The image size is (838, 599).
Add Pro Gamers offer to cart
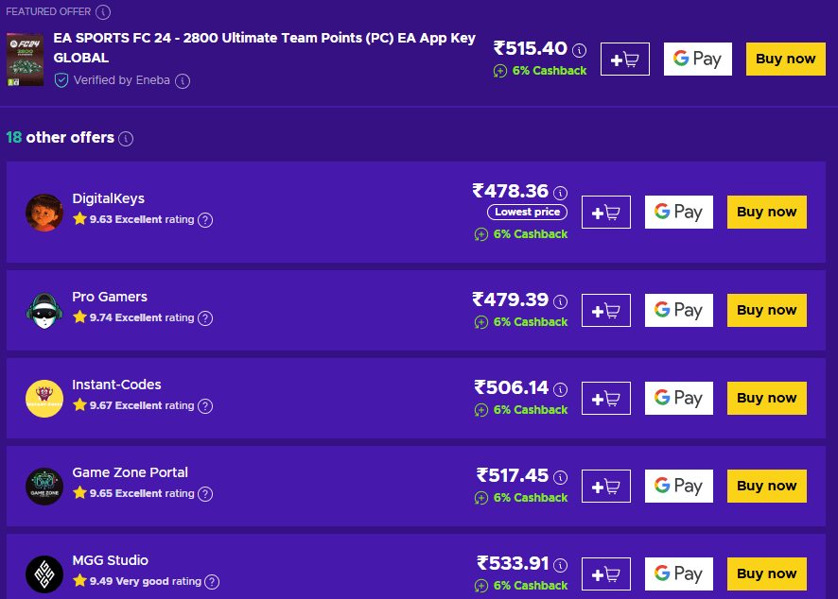tap(605, 311)
